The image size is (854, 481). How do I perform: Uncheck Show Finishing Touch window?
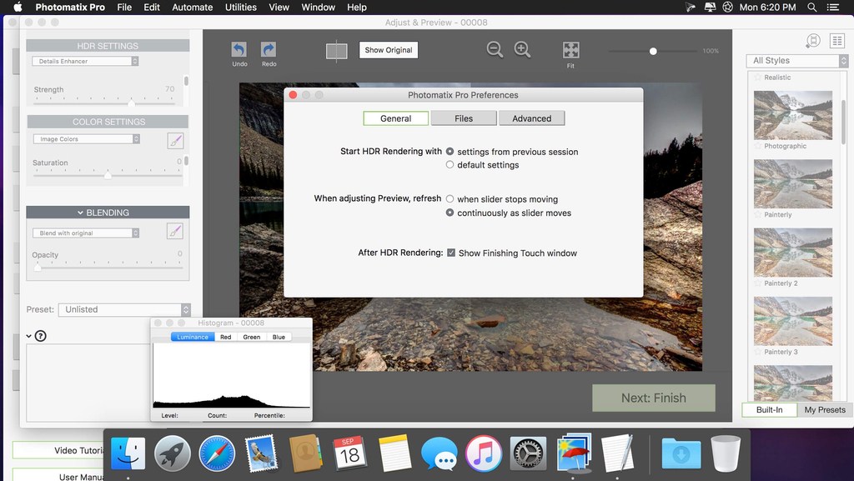451,253
